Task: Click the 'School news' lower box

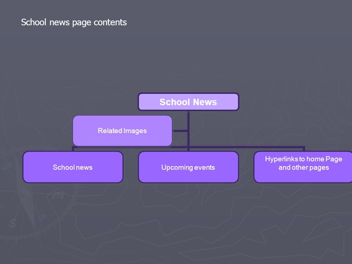Action: [x=73, y=167]
